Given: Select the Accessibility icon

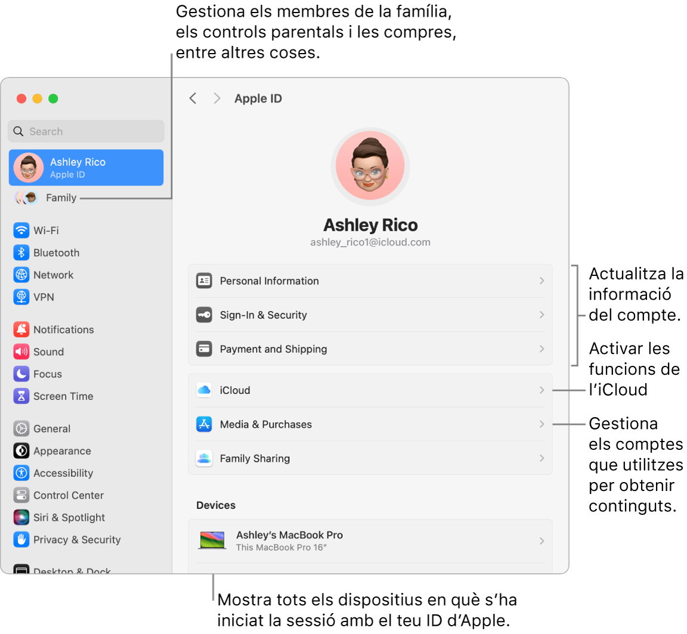Looking at the screenshot, I should click(x=21, y=473).
